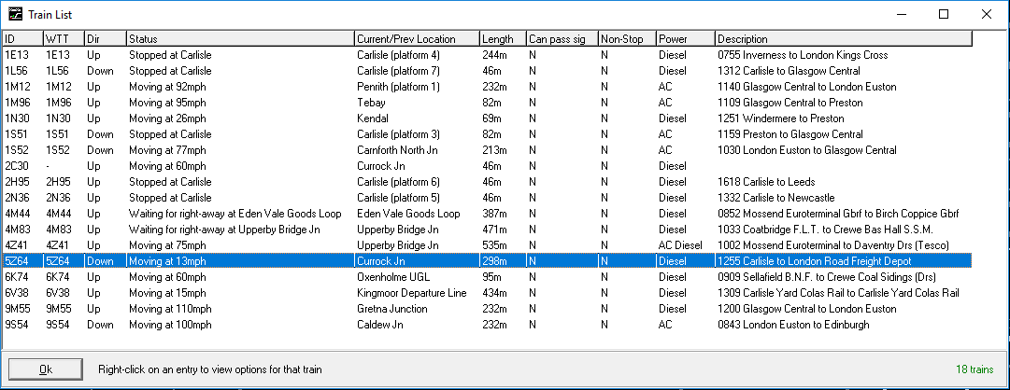Select train 6K74 Sellafield to Crewe
The height and width of the screenshot is (390, 1010).
(x=487, y=277)
